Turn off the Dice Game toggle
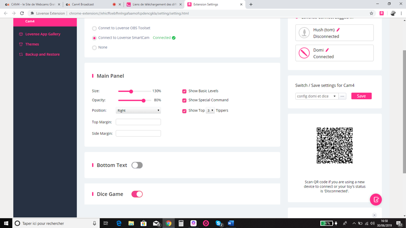Screen dimensions: 406x228 click(x=137, y=194)
